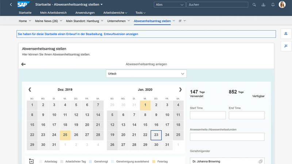Show previous month in calendar
Viewport: 292px width, 164px height.
[x=30, y=90]
